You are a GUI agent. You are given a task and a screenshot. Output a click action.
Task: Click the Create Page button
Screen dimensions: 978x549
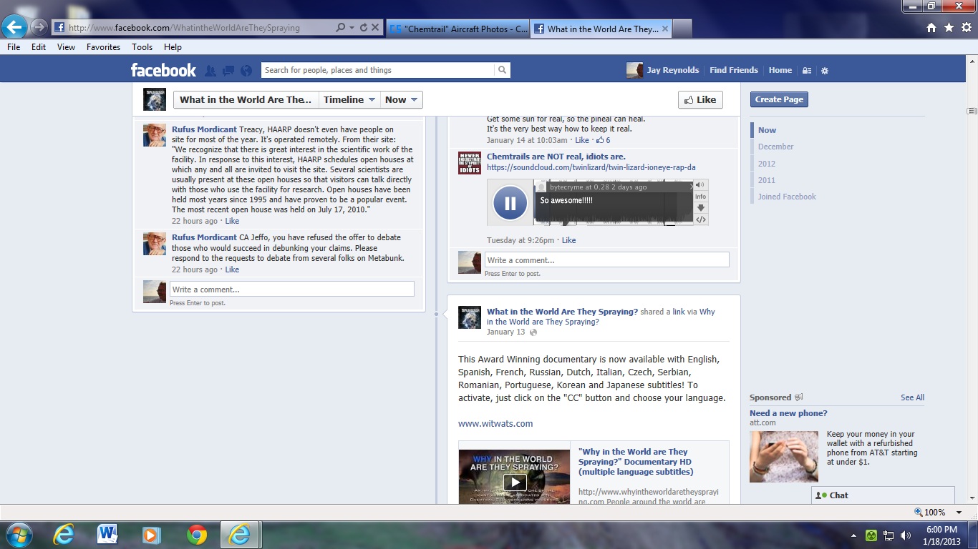(x=779, y=99)
